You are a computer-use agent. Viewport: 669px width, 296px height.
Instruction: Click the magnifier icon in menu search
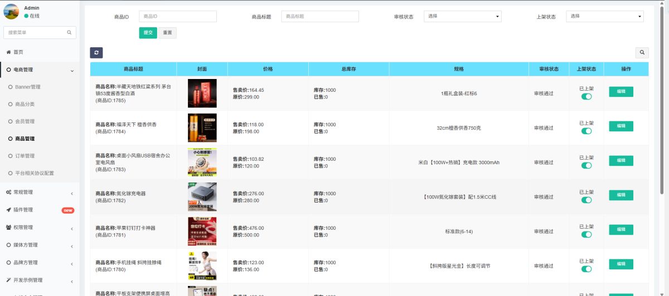pyautogui.click(x=70, y=33)
